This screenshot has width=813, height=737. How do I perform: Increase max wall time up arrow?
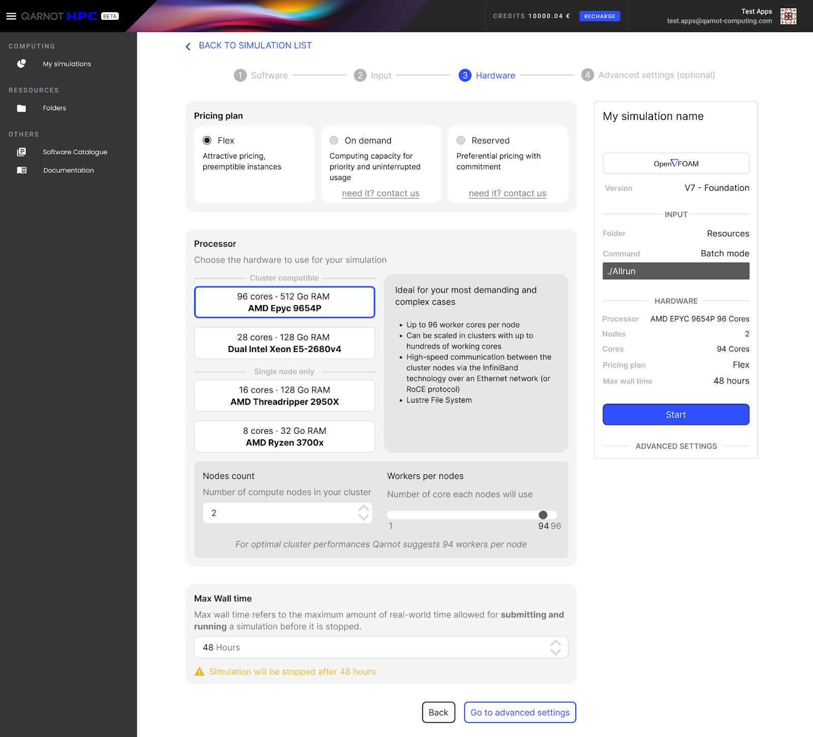pyautogui.click(x=555, y=643)
